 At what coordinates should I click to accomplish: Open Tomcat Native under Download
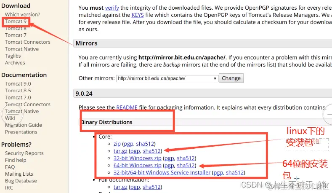(22, 49)
